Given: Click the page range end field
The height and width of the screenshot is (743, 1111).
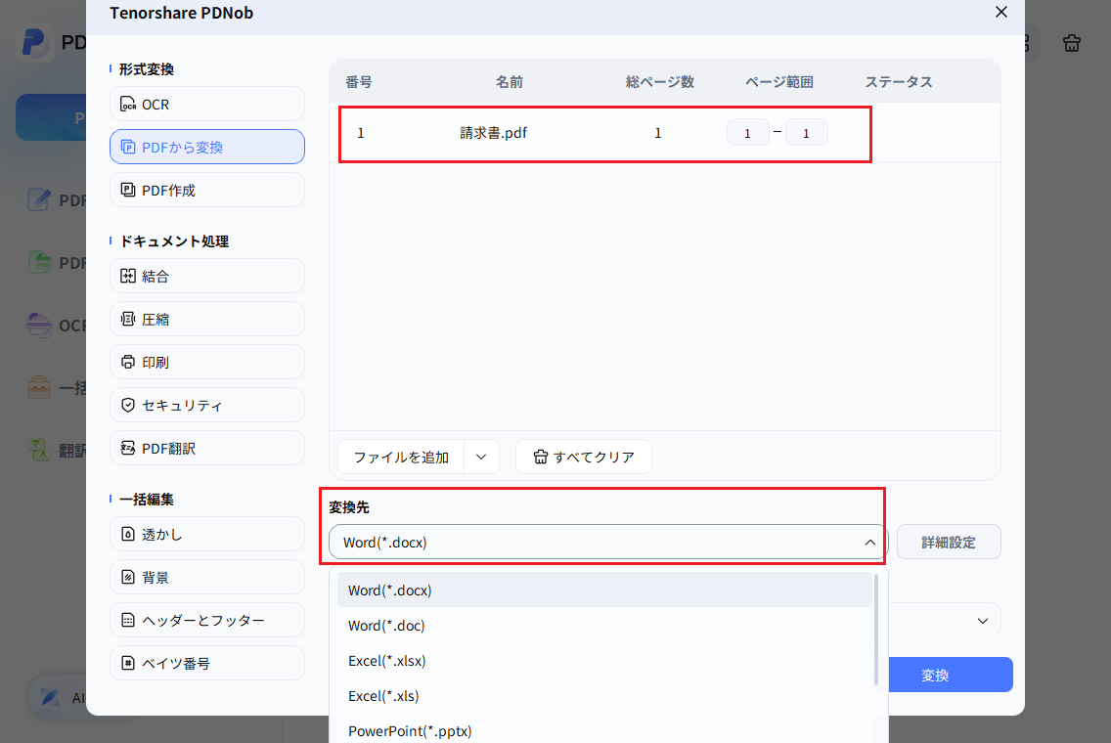Looking at the screenshot, I should click(x=806, y=132).
